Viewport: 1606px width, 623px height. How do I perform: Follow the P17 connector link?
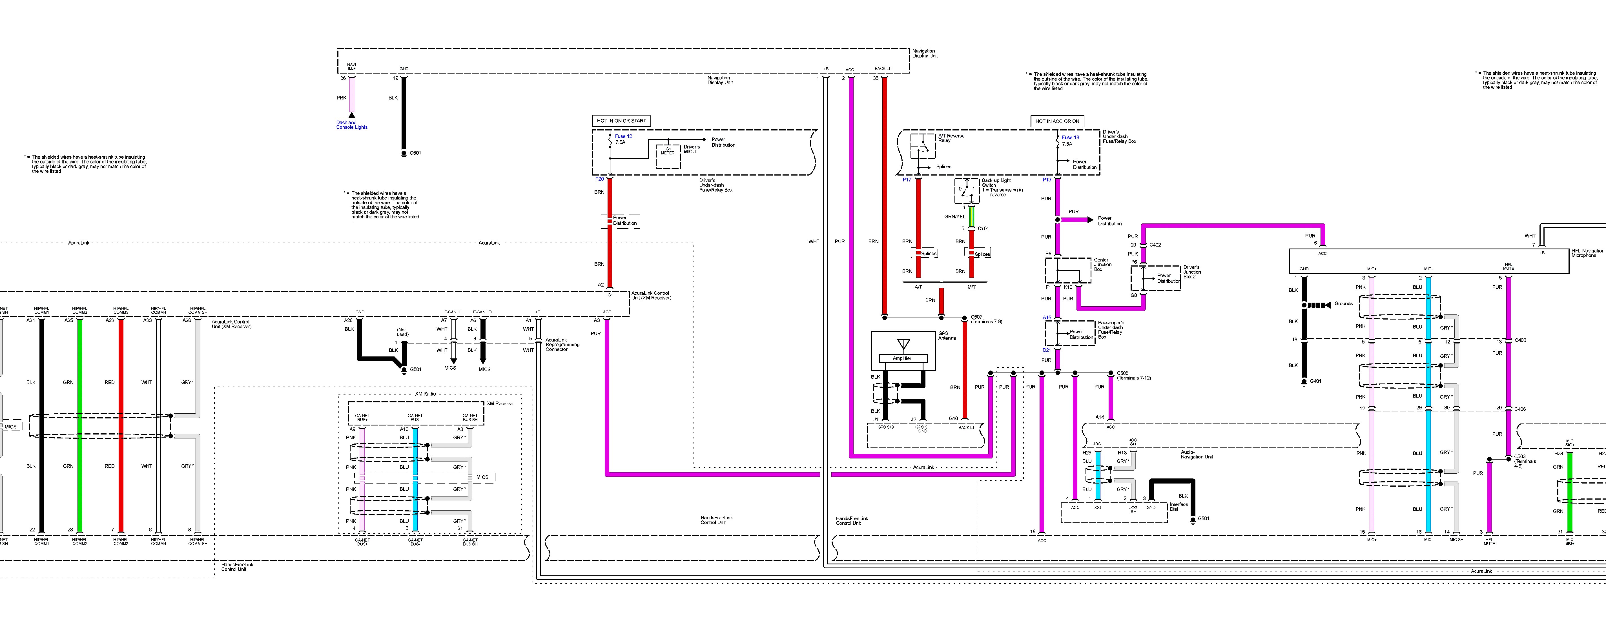[907, 179]
